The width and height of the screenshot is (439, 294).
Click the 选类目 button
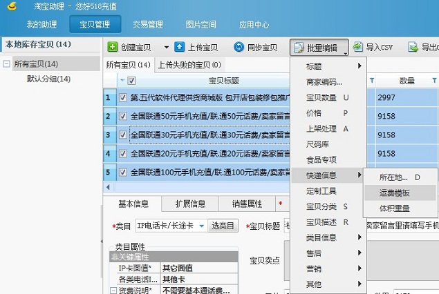coord(223,226)
